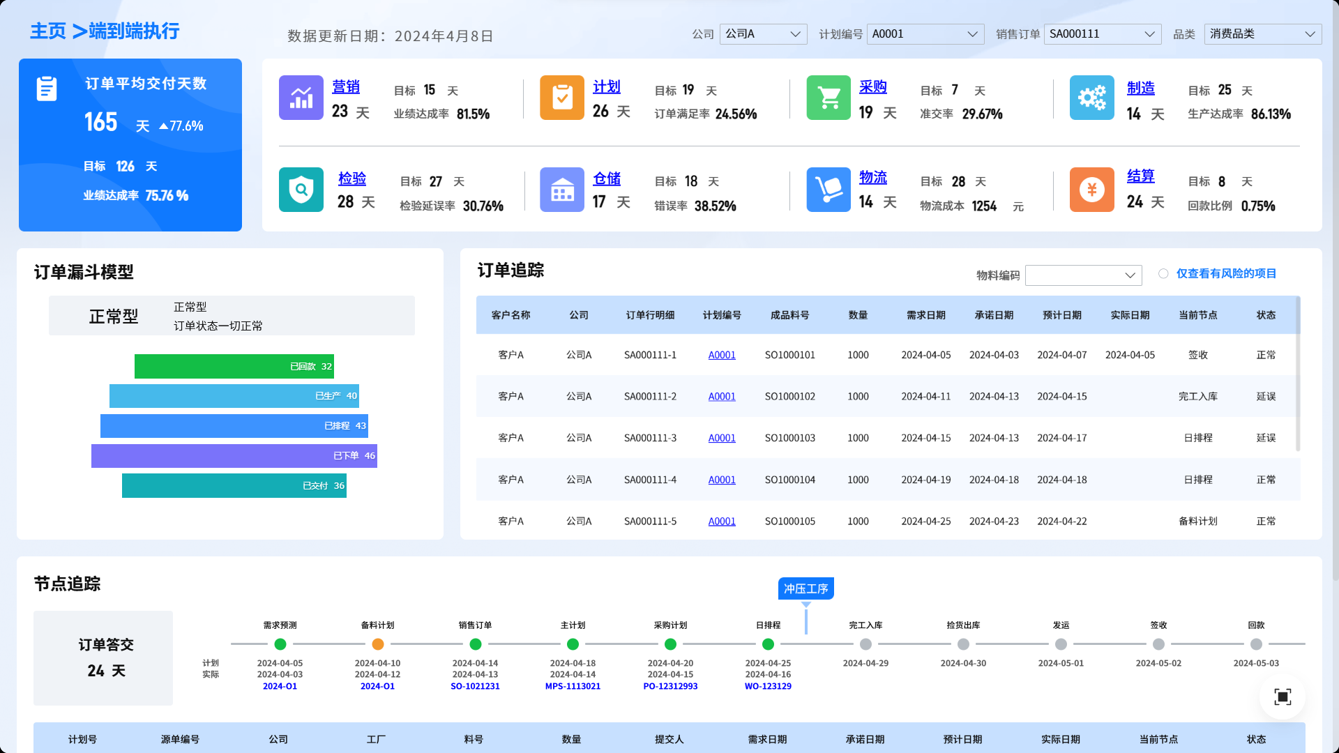The width and height of the screenshot is (1339, 753).
Task: Click the green purchasing cart icon
Action: (x=829, y=98)
